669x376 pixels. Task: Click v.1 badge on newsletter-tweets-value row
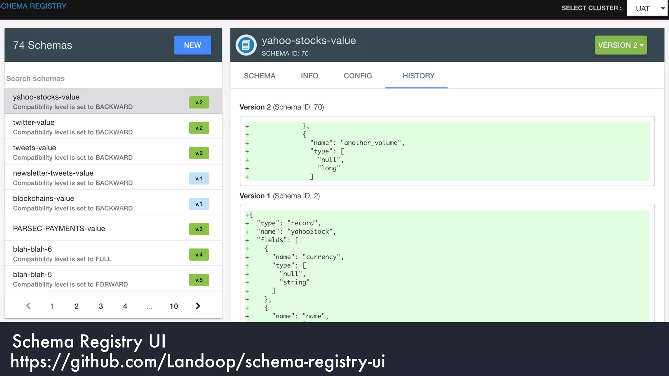pyautogui.click(x=199, y=178)
